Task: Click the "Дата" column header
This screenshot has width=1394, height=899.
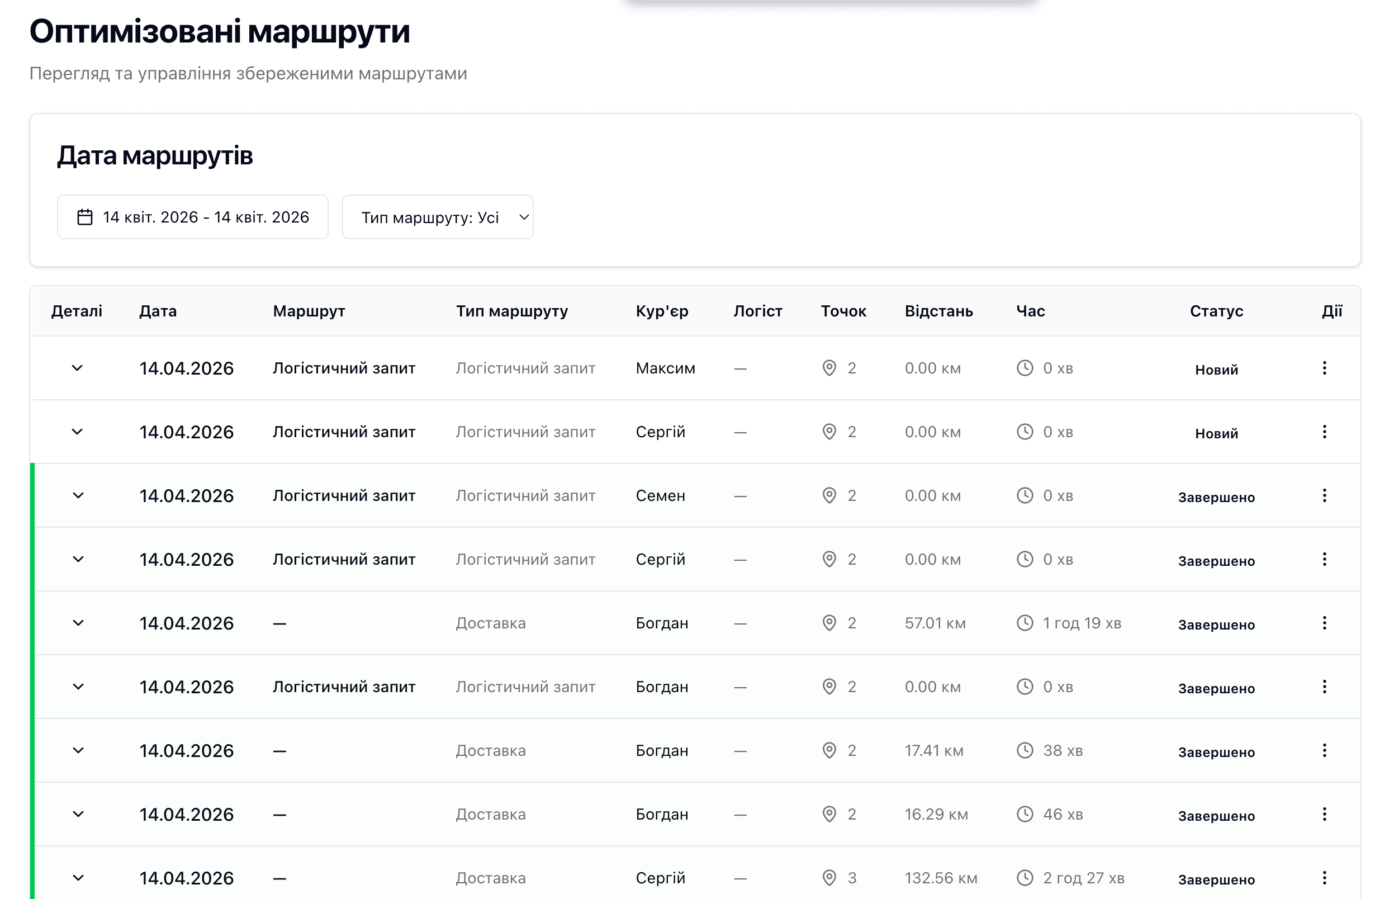Action: (158, 311)
